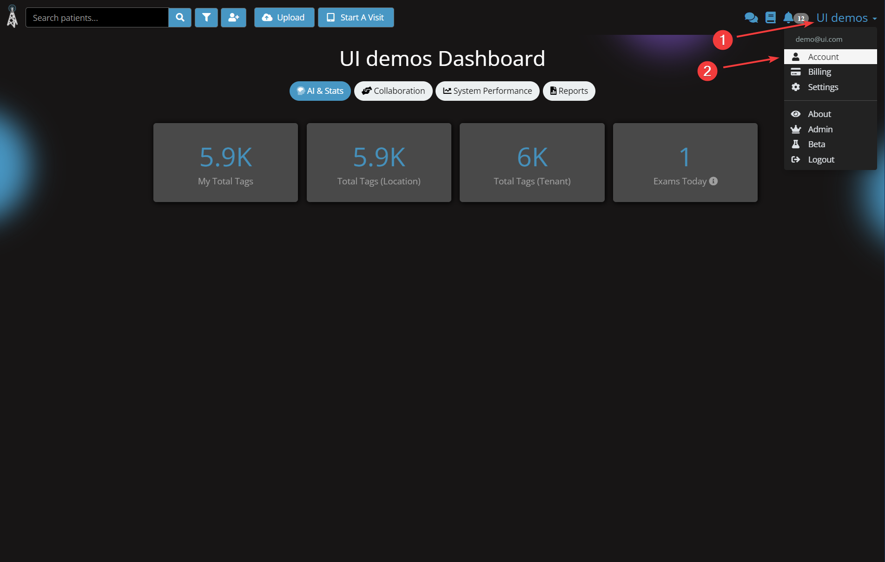Select Billing in the user menu
Image resolution: width=885 pixels, height=562 pixels.
coord(831,72)
